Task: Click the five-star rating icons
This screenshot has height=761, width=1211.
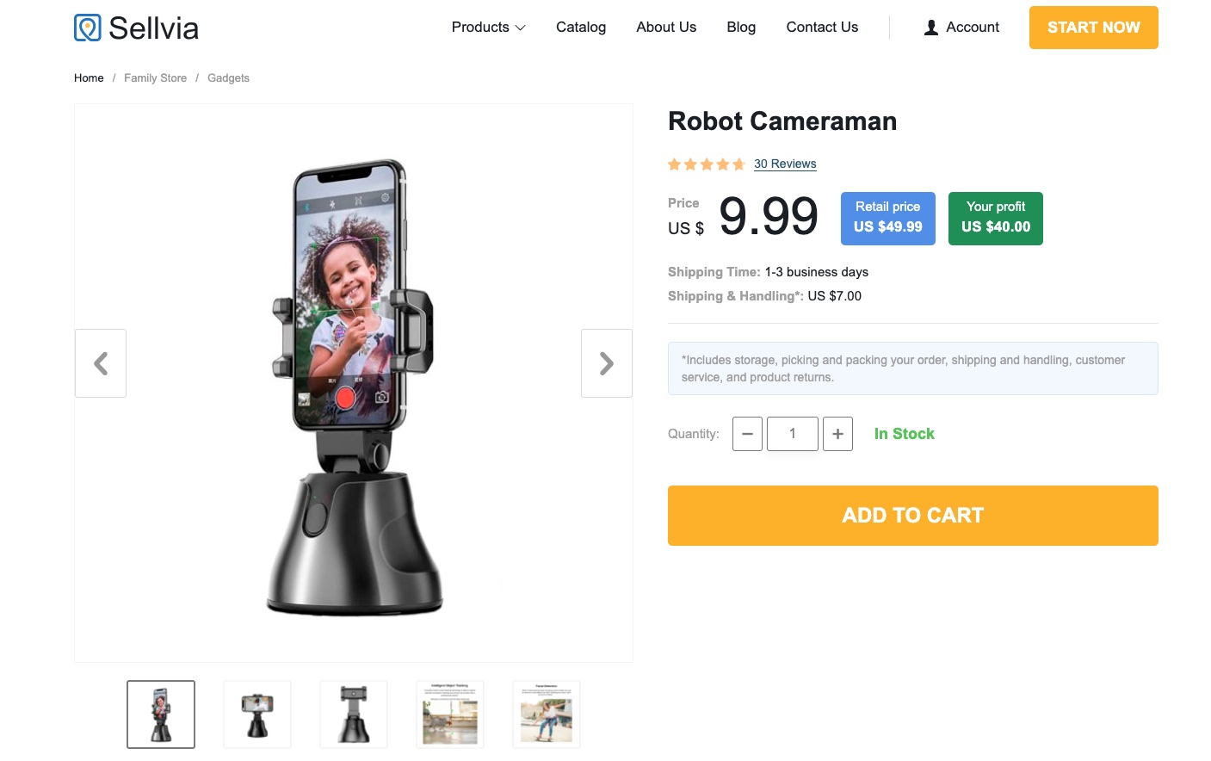Action: [707, 164]
